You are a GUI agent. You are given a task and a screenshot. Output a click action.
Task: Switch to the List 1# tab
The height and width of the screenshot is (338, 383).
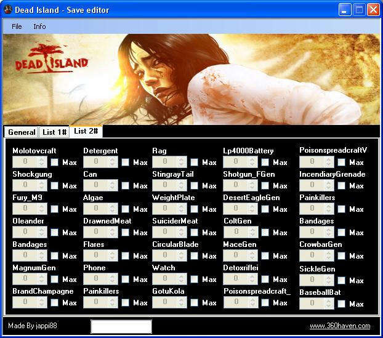point(54,132)
